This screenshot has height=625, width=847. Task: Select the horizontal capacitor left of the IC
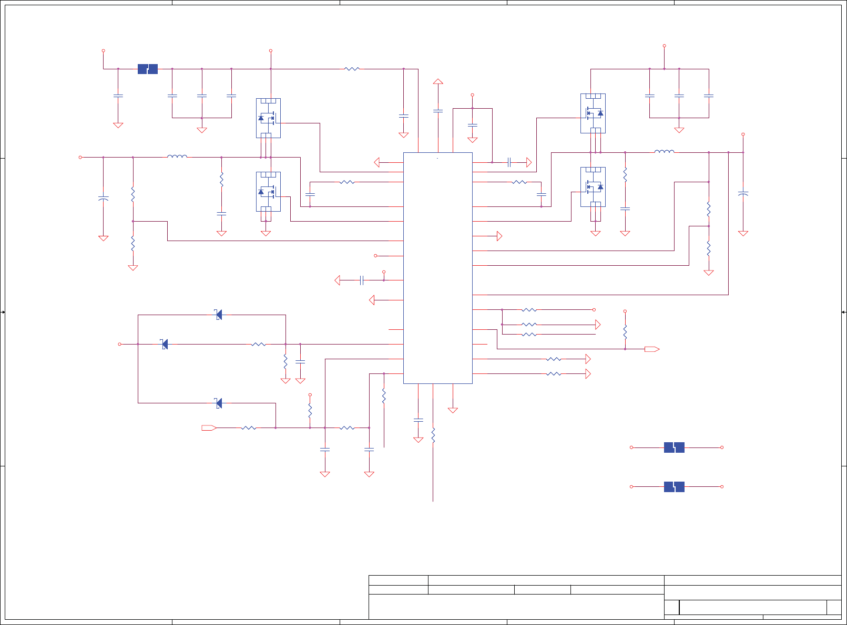tap(361, 280)
